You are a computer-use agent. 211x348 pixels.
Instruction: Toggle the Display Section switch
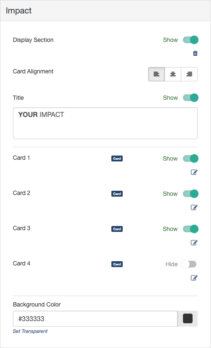[190, 40]
